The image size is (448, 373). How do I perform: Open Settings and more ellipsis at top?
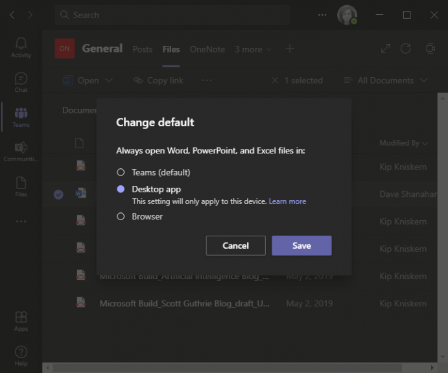click(x=322, y=15)
